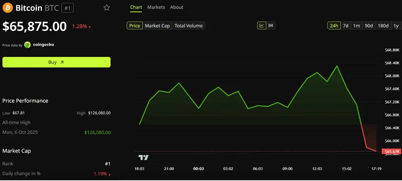Image resolution: width=402 pixels, height=181 pixels.
Task: Click the CoinGecko logo icon
Action: tap(28, 45)
